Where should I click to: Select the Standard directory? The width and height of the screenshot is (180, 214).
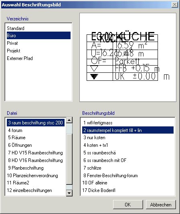coord(16,28)
